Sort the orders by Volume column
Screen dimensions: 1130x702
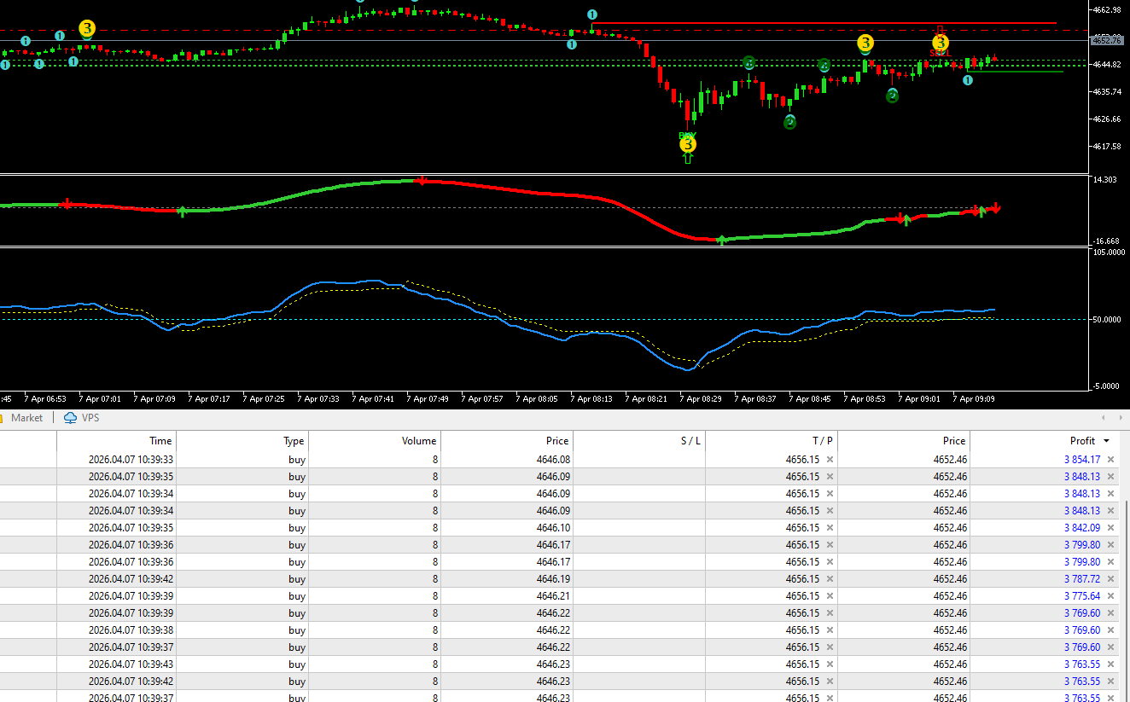click(418, 441)
